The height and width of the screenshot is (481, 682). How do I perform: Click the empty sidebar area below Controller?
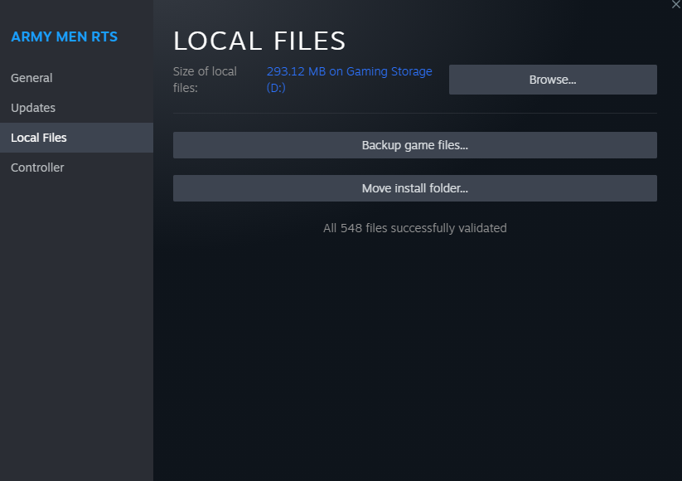tap(76, 332)
